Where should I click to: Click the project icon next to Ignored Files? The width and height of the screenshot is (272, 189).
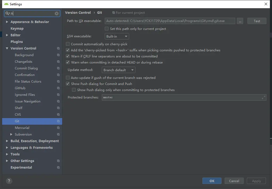[x=58, y=94]
